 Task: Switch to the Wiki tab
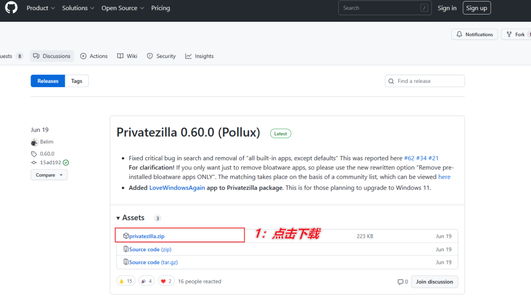coord(127,56)
